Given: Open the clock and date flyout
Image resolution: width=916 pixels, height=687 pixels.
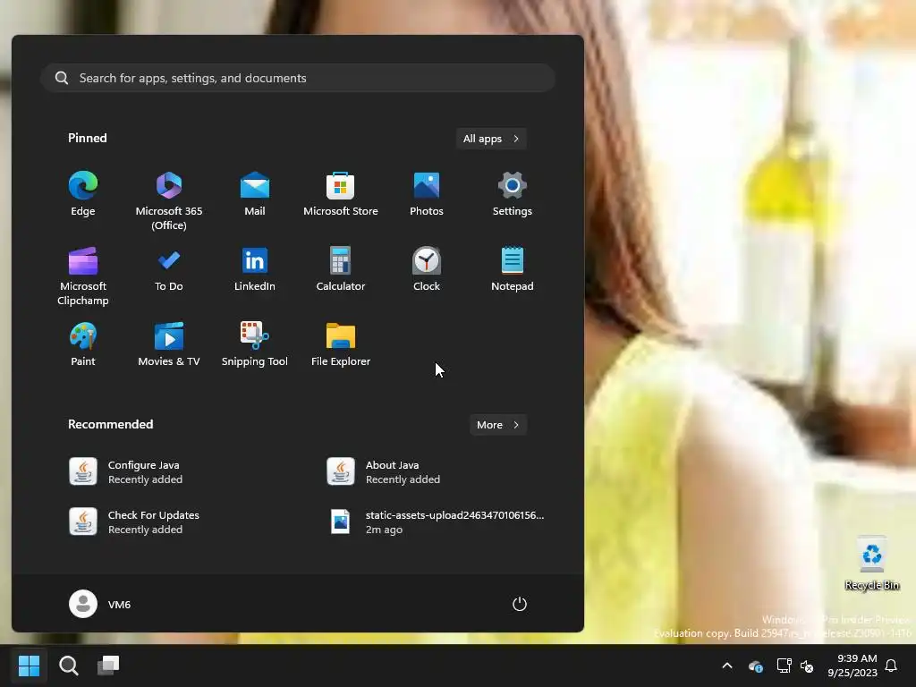Looking at the screenshot, I should [852, 666].
